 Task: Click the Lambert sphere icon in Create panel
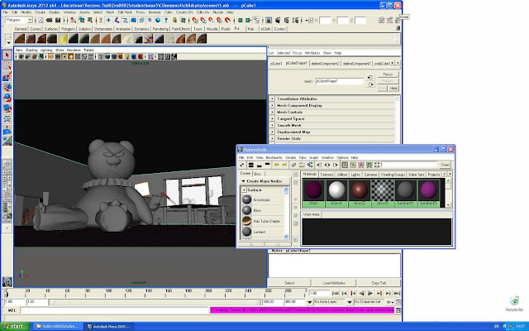pos(246,232)
